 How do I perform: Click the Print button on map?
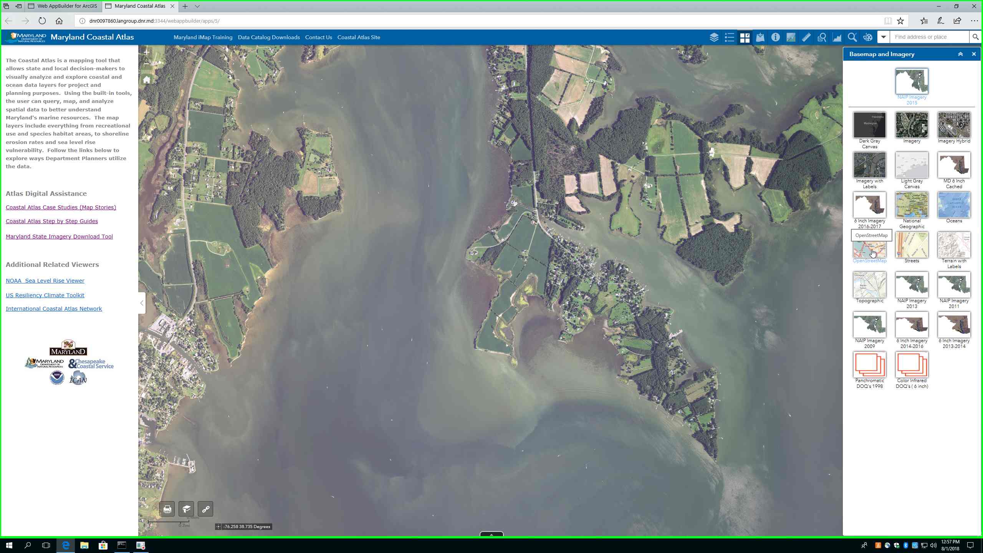pos(167,509)
